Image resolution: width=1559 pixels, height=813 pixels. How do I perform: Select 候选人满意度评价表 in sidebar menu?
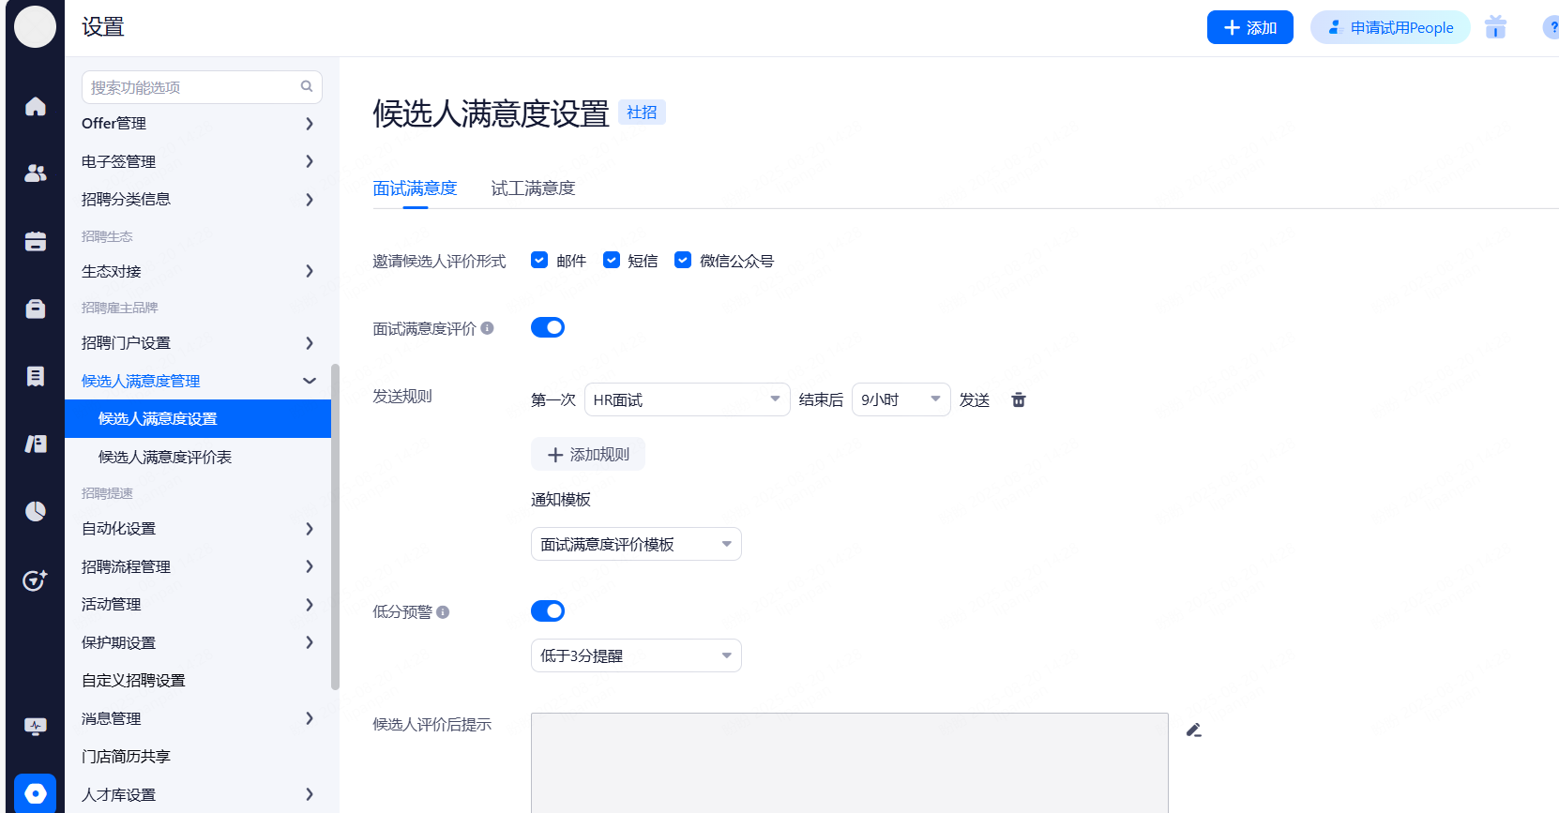click(x=165, y=457)
